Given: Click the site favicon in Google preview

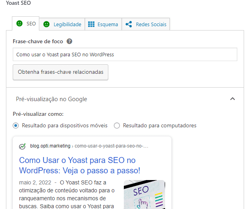Looking at the screenshot, I should (x=22, y=146).
